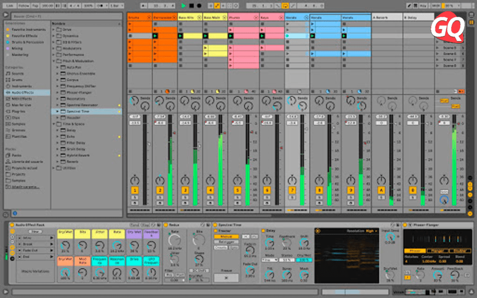The height and width of the screenshot is (298, 477).
Task: Click the large Freeze button
Action: (x=226, y=278)
